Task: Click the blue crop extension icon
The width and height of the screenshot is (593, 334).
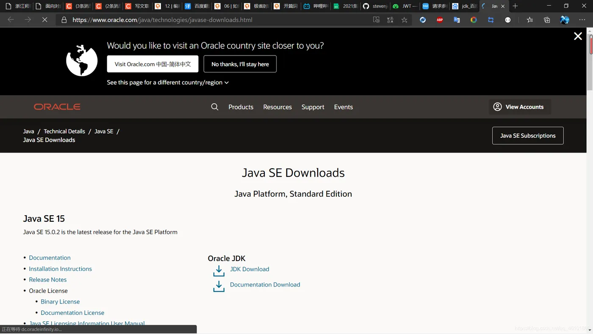Action: pos(490,20)
